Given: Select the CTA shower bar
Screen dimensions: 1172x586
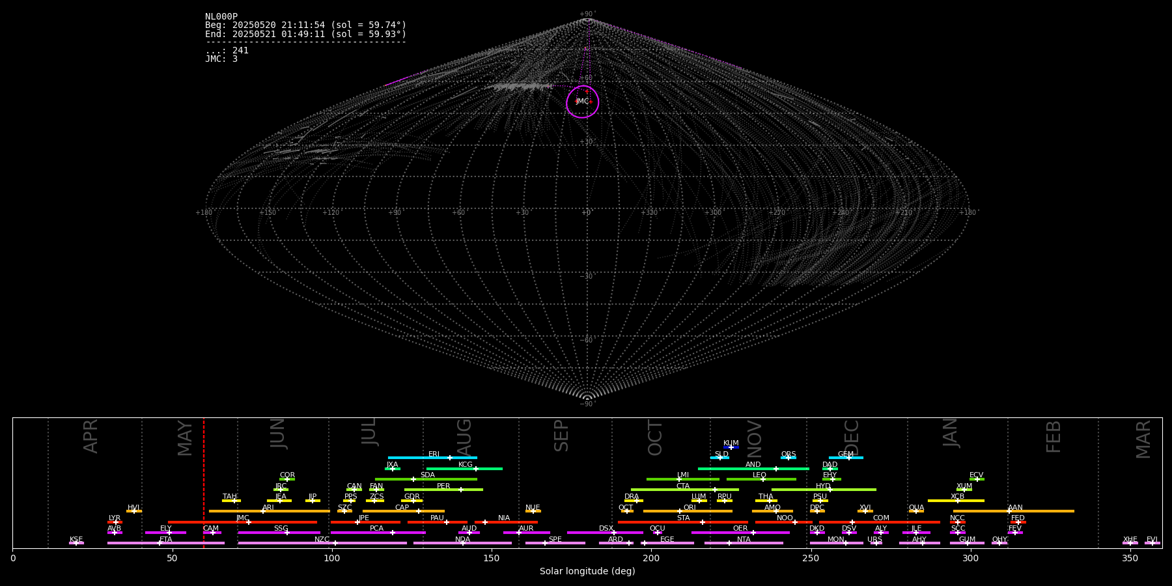Looking at the screenshot, I should (685, 490).
